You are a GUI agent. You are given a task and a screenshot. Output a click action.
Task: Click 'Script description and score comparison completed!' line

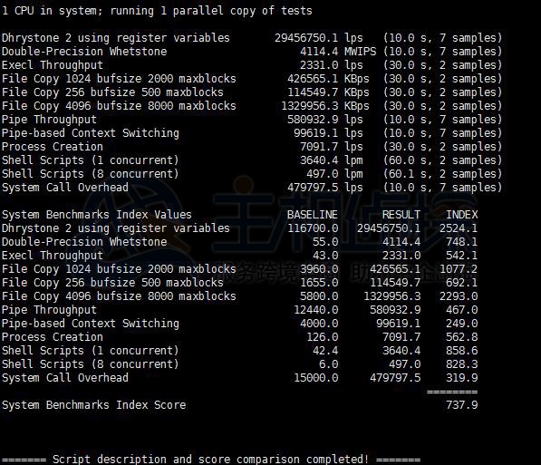tap(211, 460)
